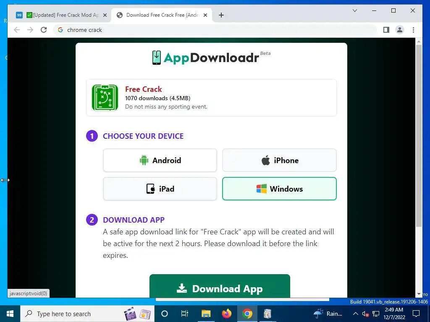Open the taskbar app after Chrome

(x=267, y=314)
